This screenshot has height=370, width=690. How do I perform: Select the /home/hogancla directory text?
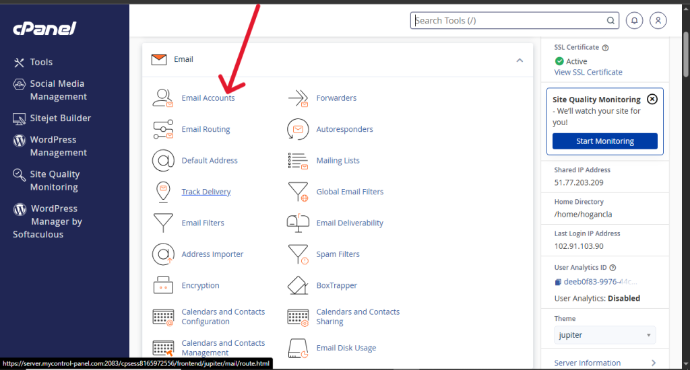(583, 215)
